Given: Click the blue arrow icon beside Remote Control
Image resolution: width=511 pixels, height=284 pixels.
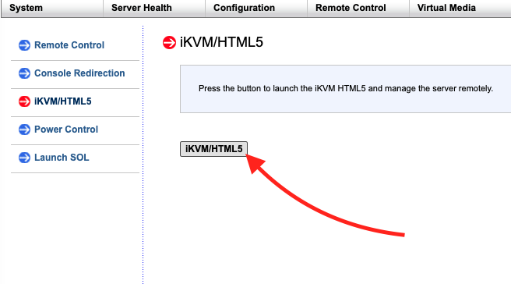Looking at the screenshot, I should (x=24, y=45).
